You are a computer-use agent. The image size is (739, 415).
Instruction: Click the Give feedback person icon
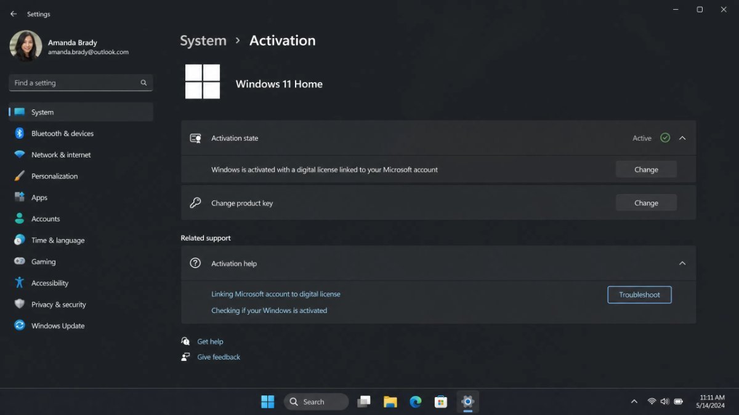[x=185, y=357]
